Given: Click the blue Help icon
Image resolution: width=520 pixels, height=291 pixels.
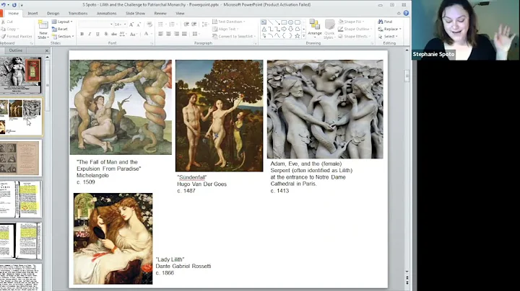Looking at the screenshot, I should coord(406,13).
